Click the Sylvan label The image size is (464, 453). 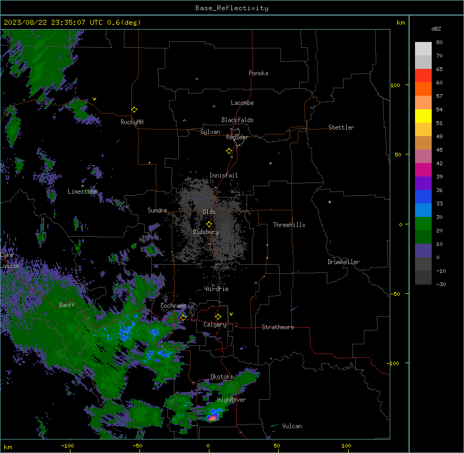(x=210, y=132)
